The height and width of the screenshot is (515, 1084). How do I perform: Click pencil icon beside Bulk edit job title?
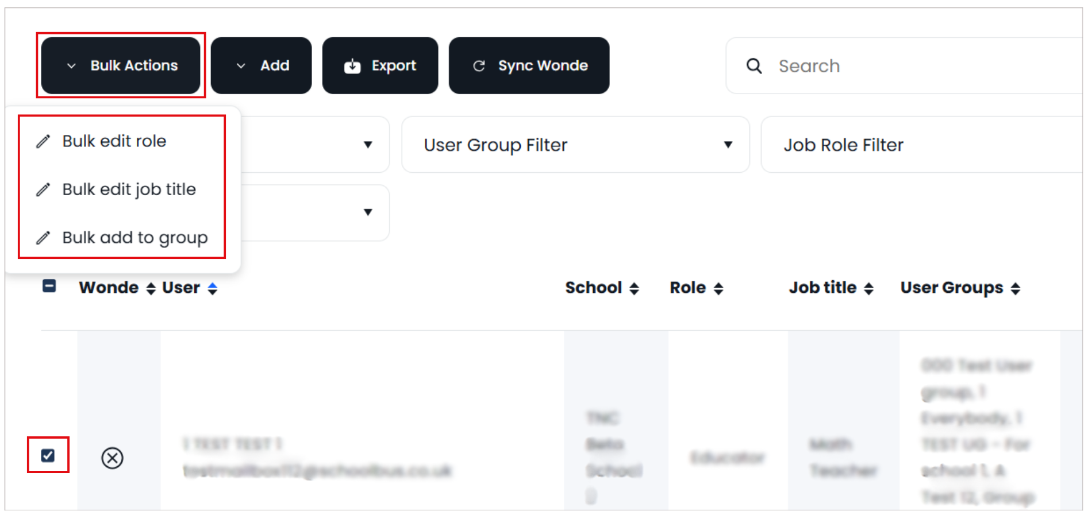pyautogui.click(x=43, y=189)
